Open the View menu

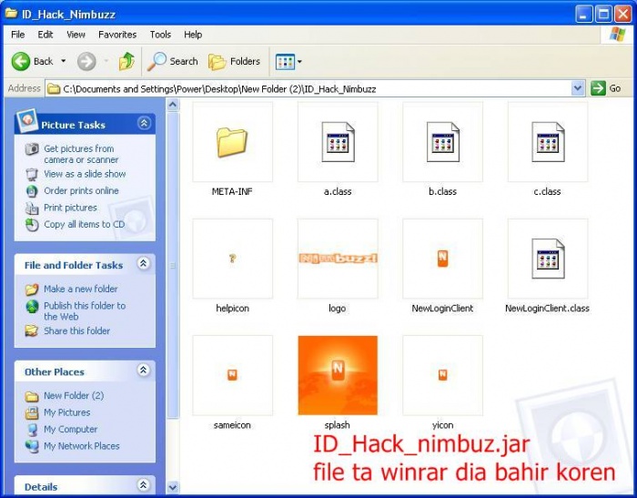pyautogui.click(x=76, y=35)
